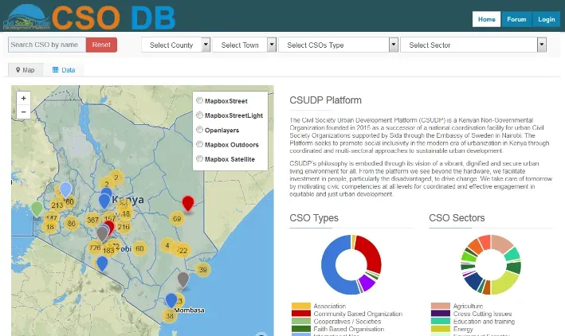Open the 69 cluster marker
The image size is (565, 336).
177,219
